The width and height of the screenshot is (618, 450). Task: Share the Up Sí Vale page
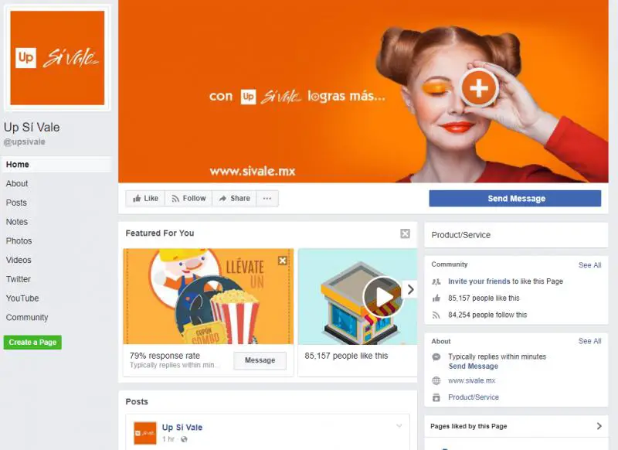(234, 199)
